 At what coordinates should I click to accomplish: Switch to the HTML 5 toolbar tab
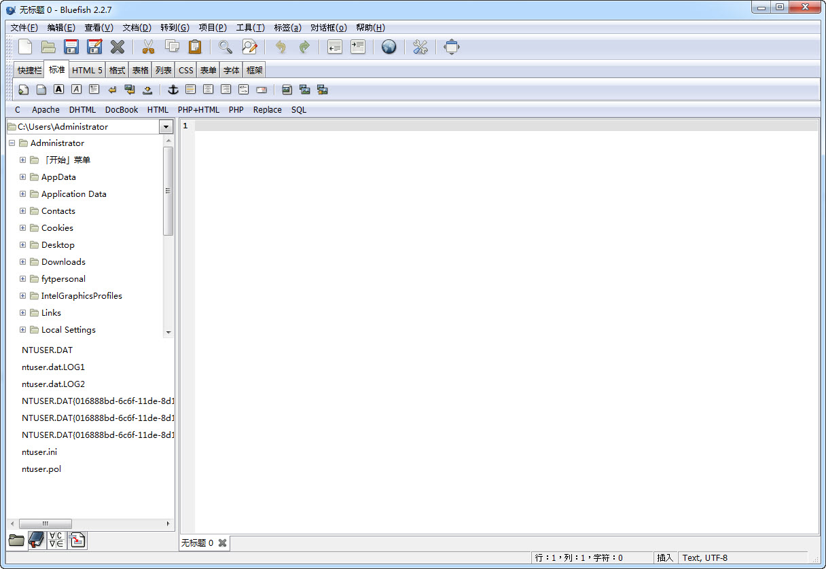(87, 70)
